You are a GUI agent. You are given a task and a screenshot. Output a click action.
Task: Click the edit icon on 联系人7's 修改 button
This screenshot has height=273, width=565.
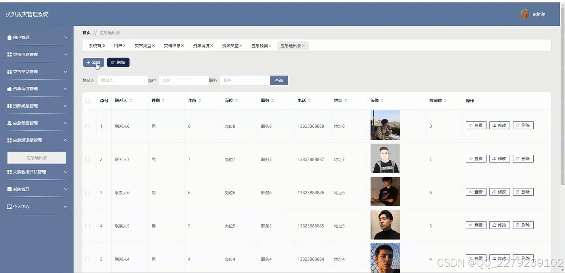(494, 158)
